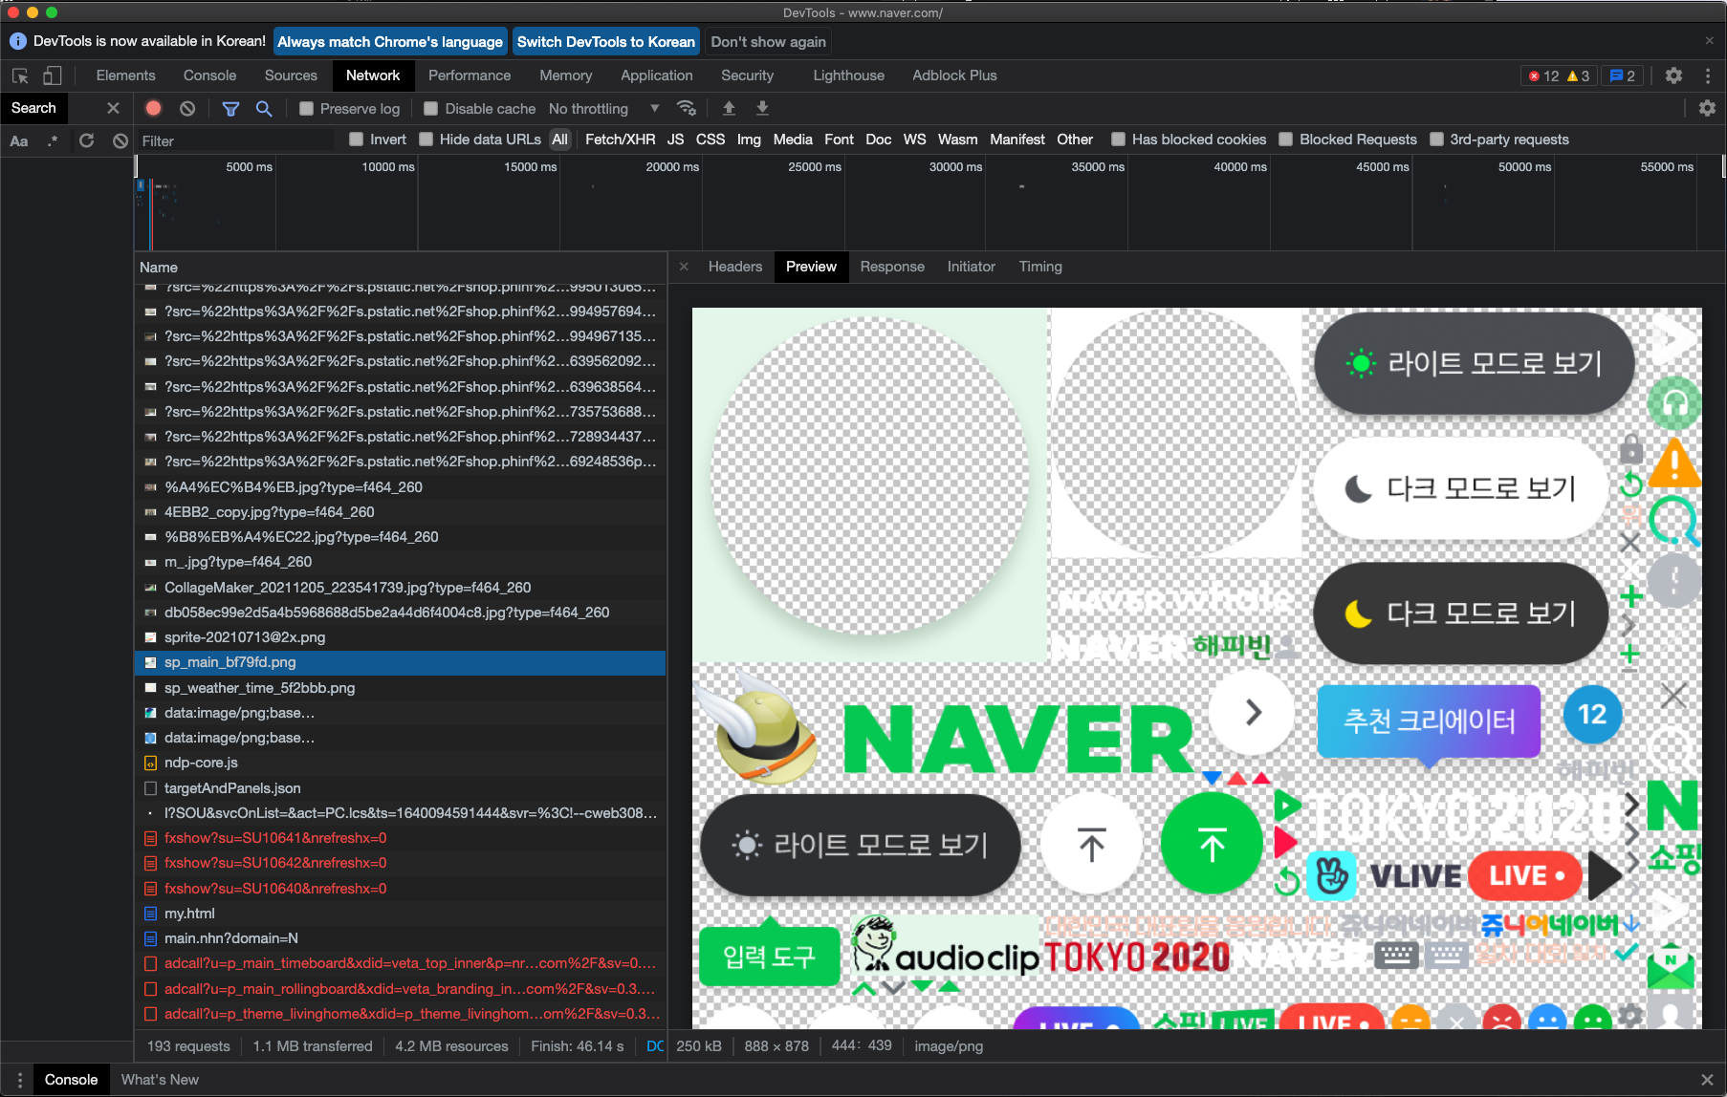Select failed fxshow?su=SU10641 request
Image resolution: width=1727 pixels, height=1097 pixels.
[400, 838]
